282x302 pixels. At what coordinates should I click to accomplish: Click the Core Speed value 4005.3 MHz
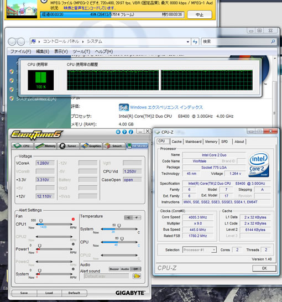(198, 217)
